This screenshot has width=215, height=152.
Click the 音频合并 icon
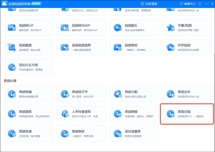(171, 94)
